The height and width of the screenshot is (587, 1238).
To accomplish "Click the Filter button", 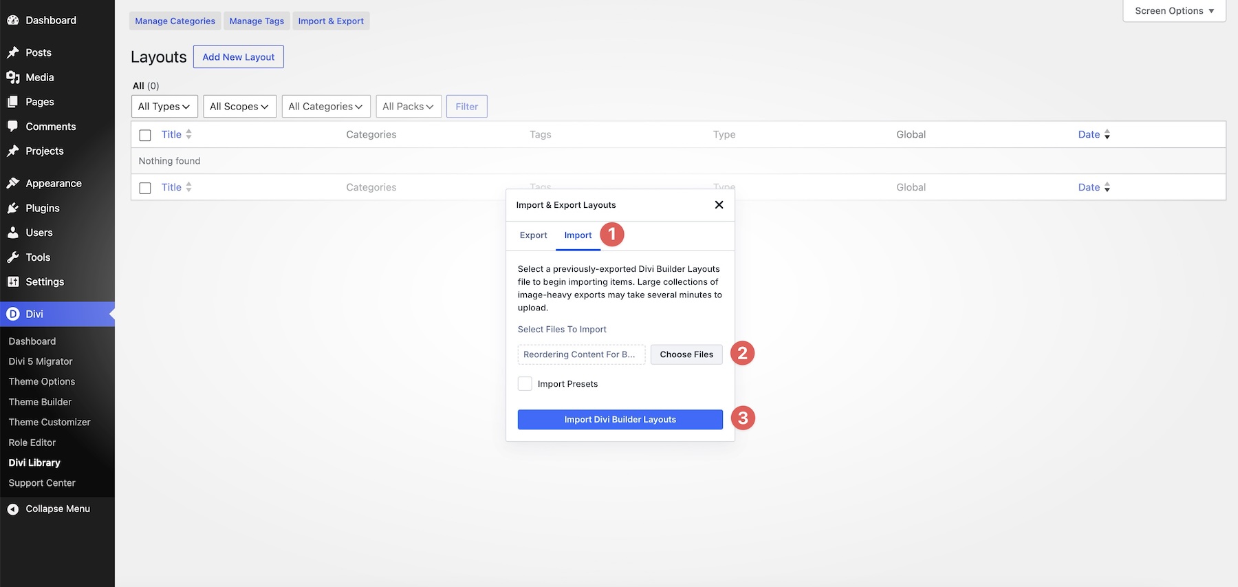I will 467,107.
